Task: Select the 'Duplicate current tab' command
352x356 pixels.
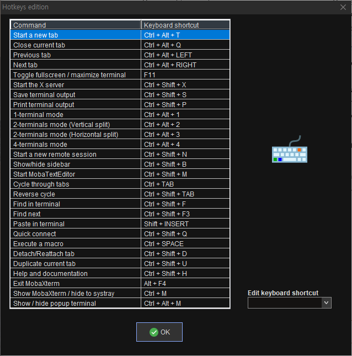Action: pos(76,264)
